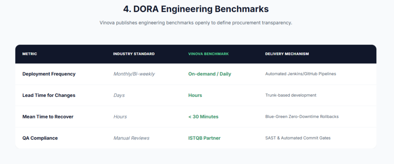Select 'SAST & Automated Commit Gates' cell
Viewport: 394px width, 164px height.
(298, 138)
